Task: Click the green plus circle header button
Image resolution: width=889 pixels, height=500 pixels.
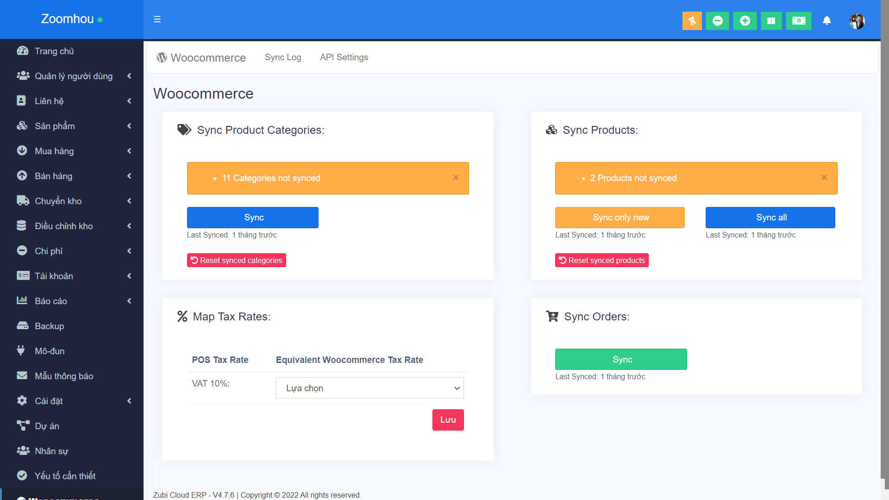Action: point(745,21)
